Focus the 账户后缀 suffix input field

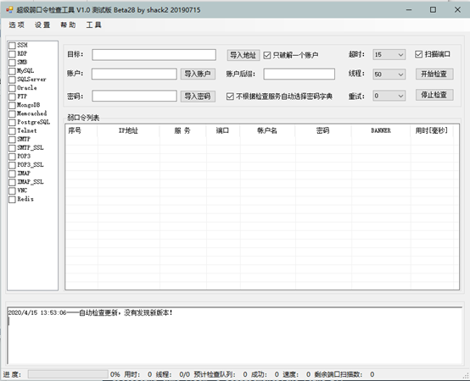click(299, 74)
